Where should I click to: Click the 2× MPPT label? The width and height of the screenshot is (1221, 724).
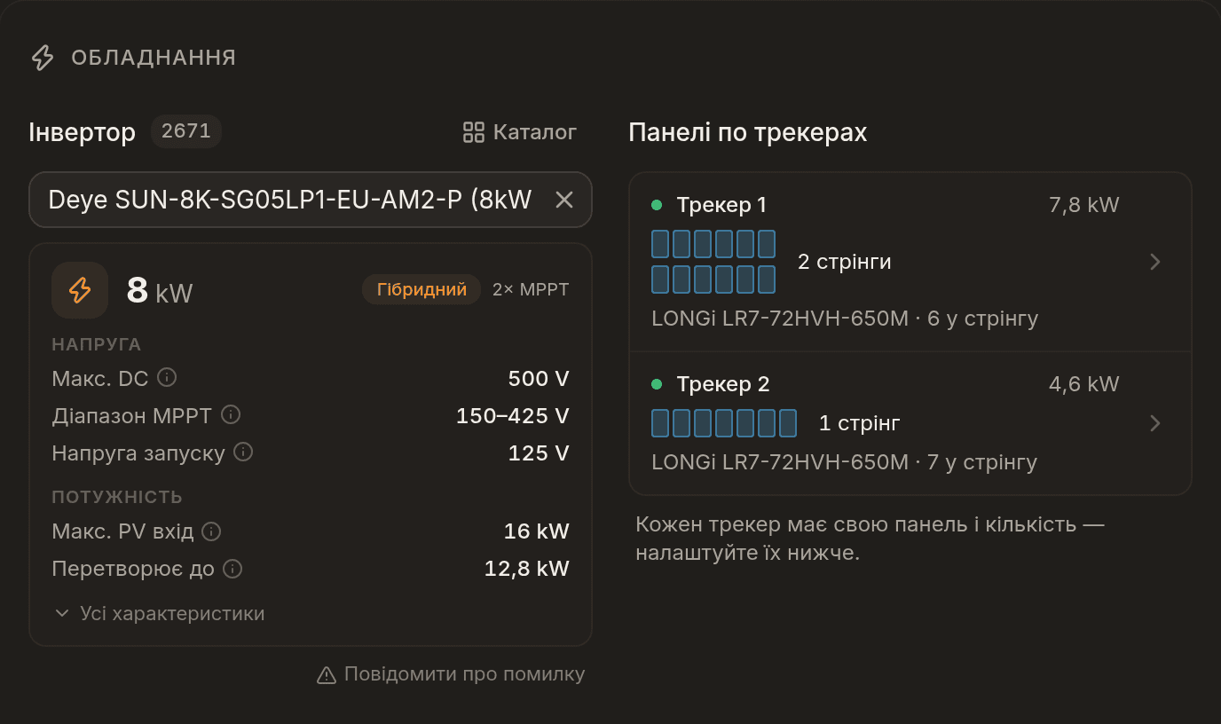(x=531, y=289)
